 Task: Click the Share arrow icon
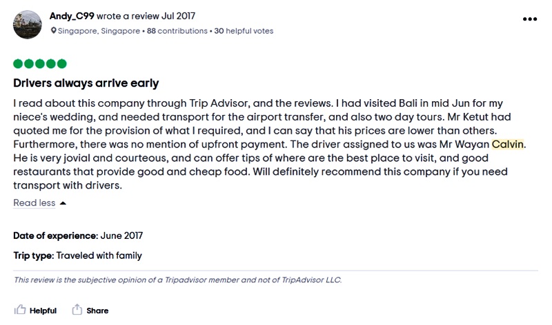point(77,310)
